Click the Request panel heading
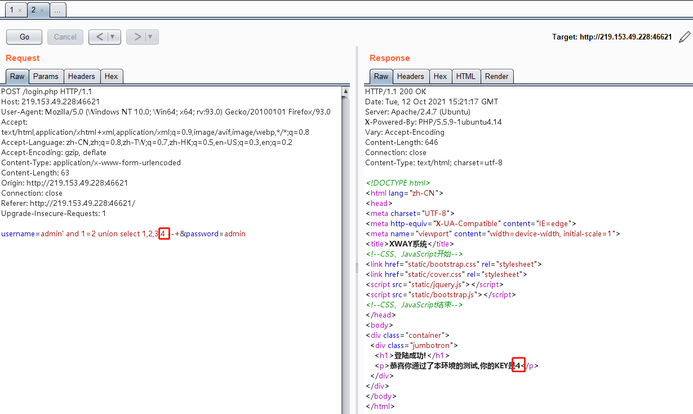Screen dimensions: 693x414 pyautogui.click(x=23, y=58)
